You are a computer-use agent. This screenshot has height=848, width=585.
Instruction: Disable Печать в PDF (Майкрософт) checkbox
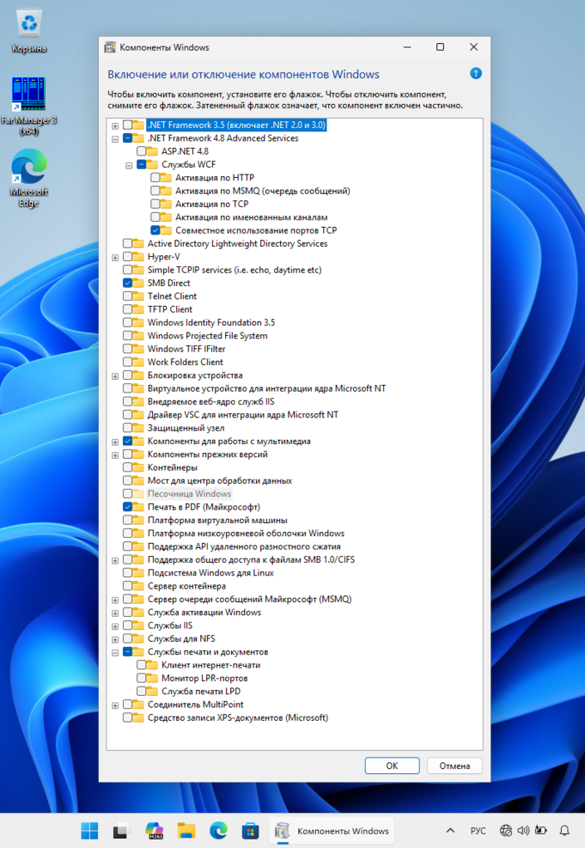(x=127, y=506)
